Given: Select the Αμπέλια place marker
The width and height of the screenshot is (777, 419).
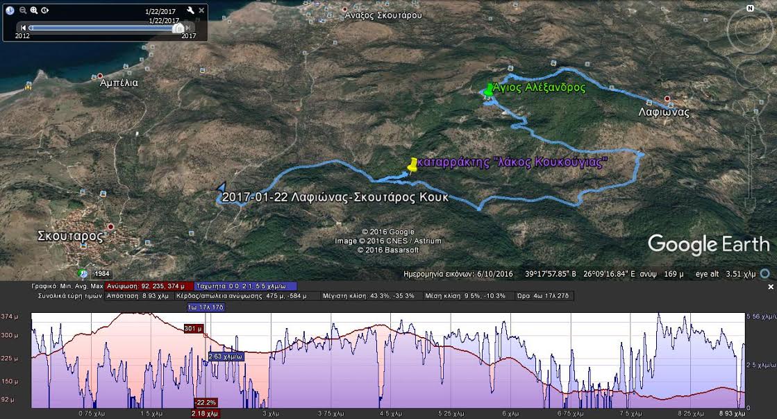Looking at the screenshot, I should click(x=100, y=76).
